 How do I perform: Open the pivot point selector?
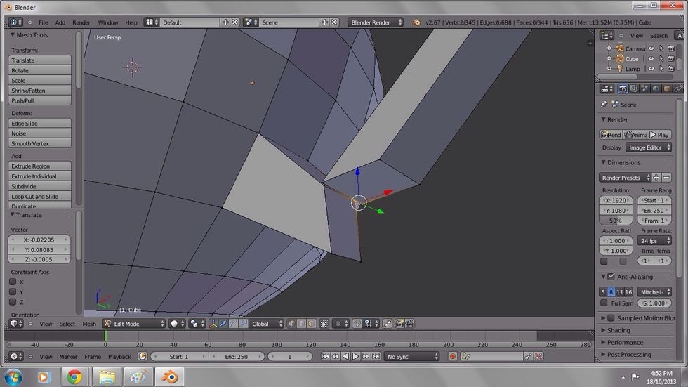click(x=197, y=323)
